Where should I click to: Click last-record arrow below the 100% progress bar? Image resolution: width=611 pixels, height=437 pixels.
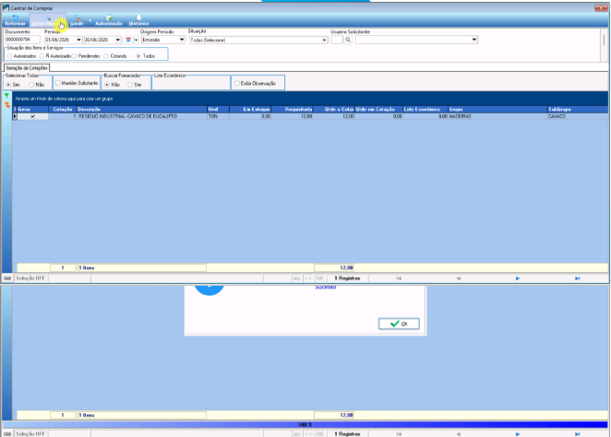click(x=577, y=434)
